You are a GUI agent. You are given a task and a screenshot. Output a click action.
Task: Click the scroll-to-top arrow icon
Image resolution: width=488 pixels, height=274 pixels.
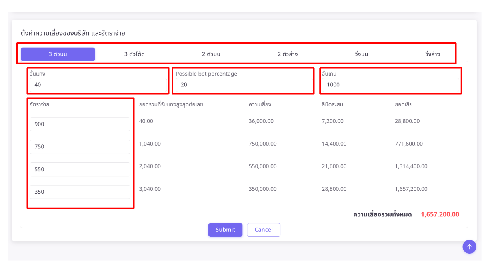469,247
